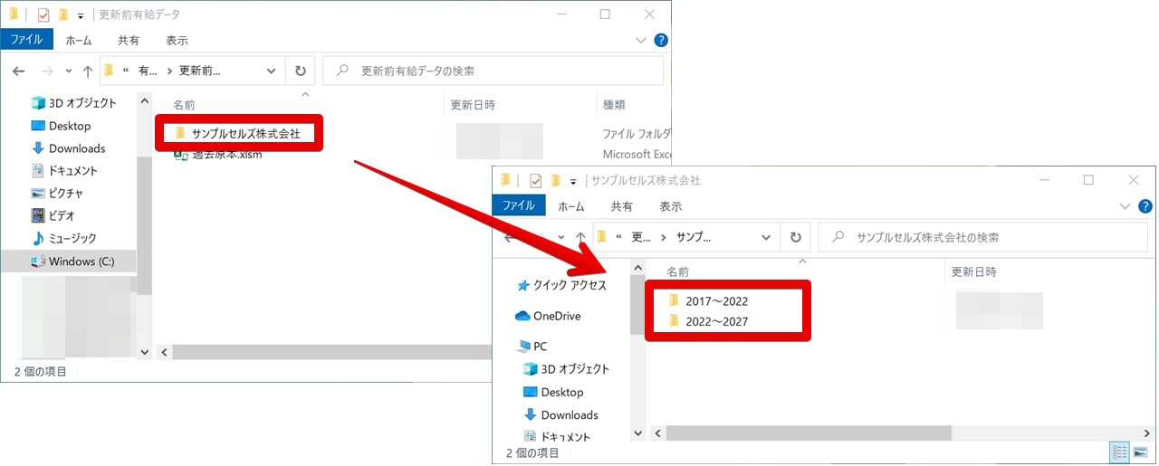Image resolution: width=1159 pixels, height=466 pixels.
Task: Select 3D オブジェクト in サンプルセルズ株式会社 sidebar
Action: point(566,369)
